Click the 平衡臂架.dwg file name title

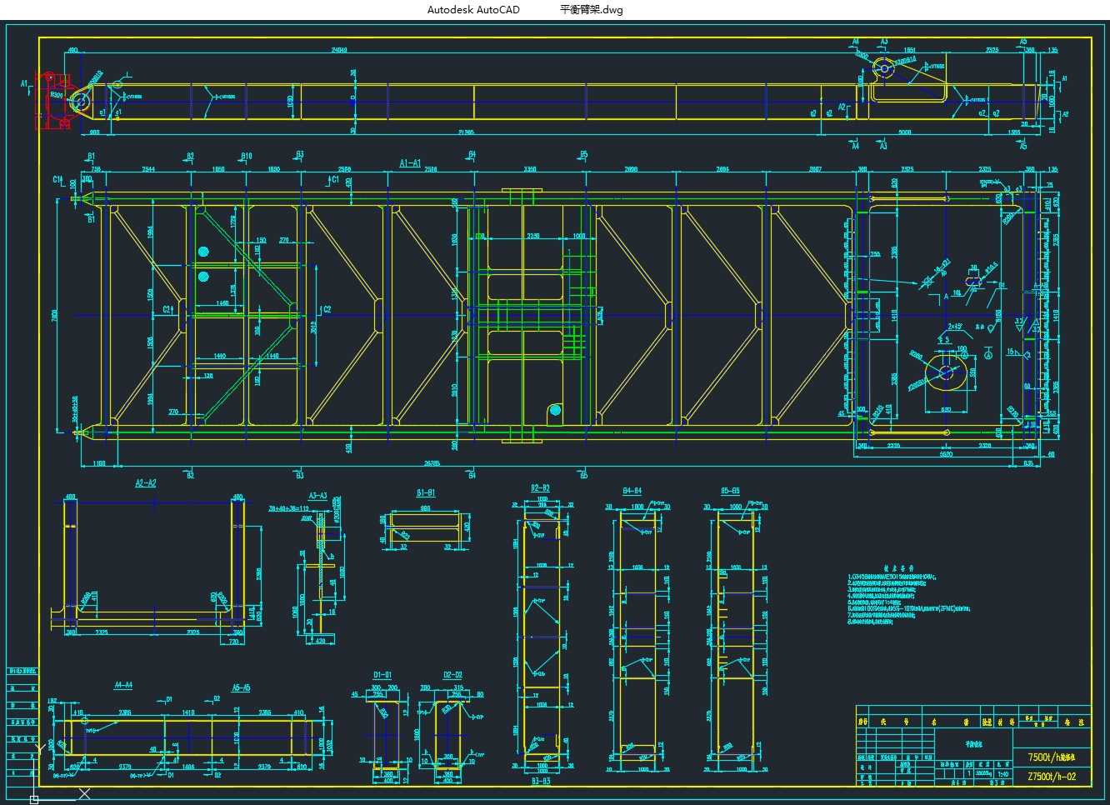(x=592, y=10)
